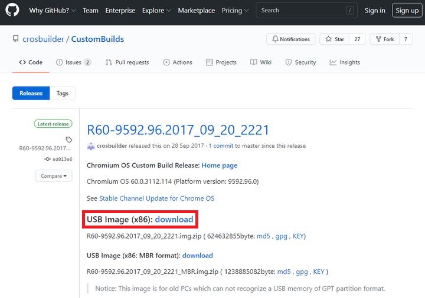Open release title R60-9592.96.2017_09_20_2221
Image resolution: width=425 pixels, height=298 pixels.
click(178, 130)
